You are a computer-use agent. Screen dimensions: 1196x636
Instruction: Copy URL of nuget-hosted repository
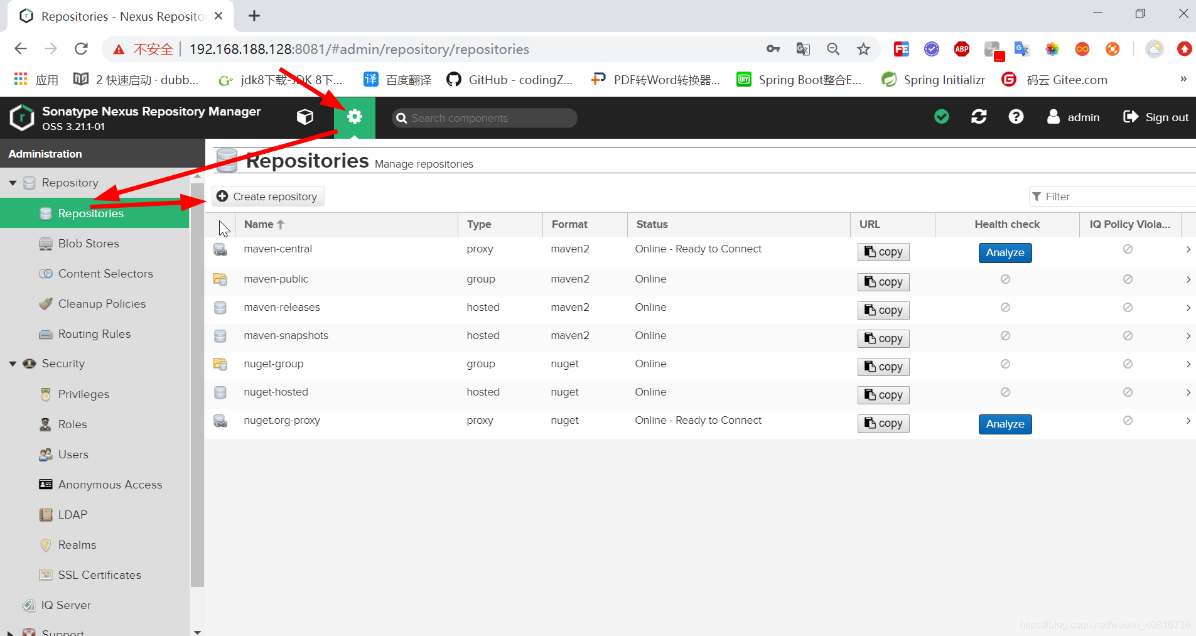pos(883,395)
